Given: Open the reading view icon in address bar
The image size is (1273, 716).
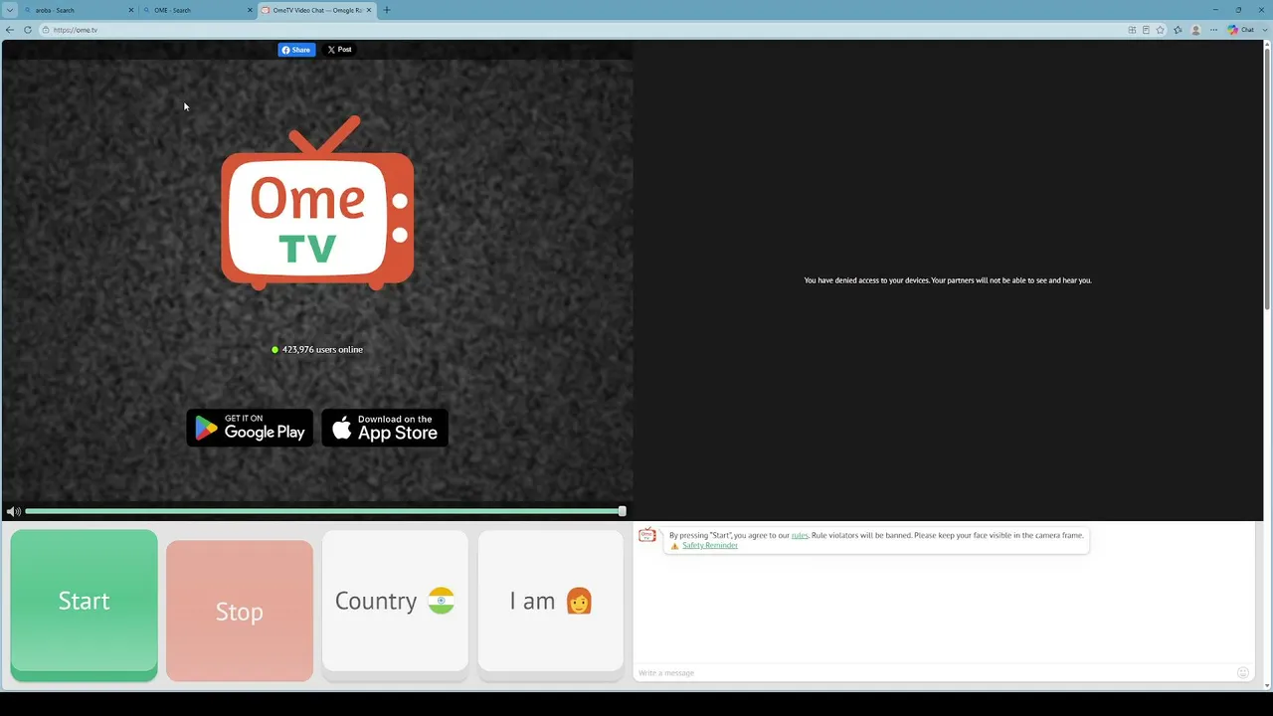Looking at the screenshot, I should click(1146, 30).
